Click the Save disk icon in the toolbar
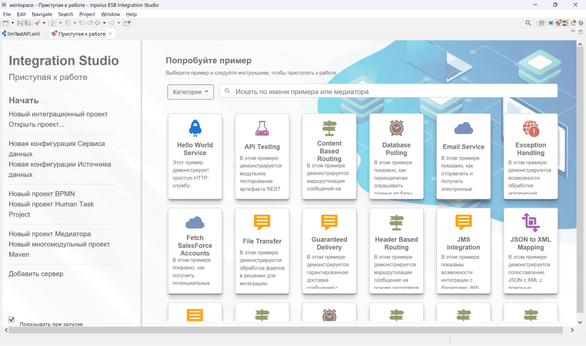 point(20,23)
